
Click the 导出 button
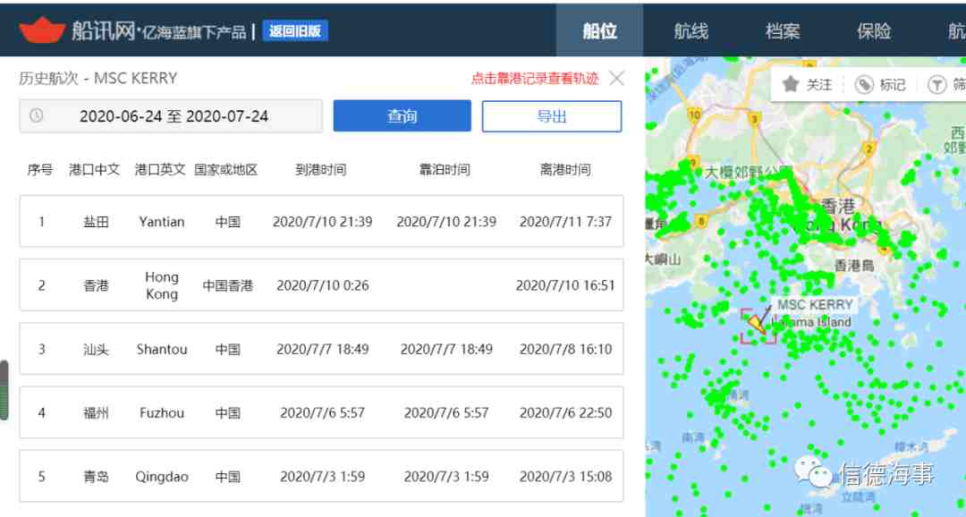coord(551,116)
